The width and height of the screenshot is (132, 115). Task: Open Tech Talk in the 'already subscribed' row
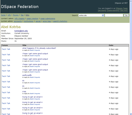(6, 49)
